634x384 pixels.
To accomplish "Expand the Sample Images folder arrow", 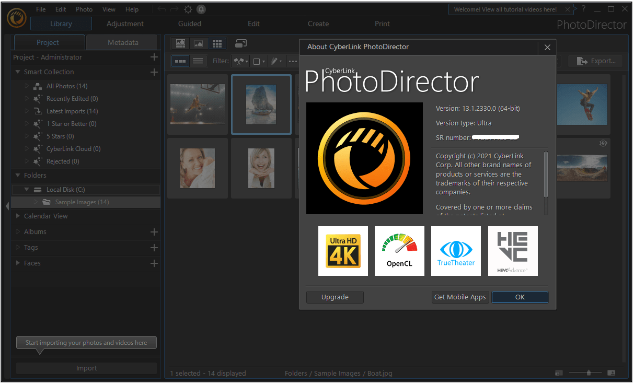I will 36,202.
